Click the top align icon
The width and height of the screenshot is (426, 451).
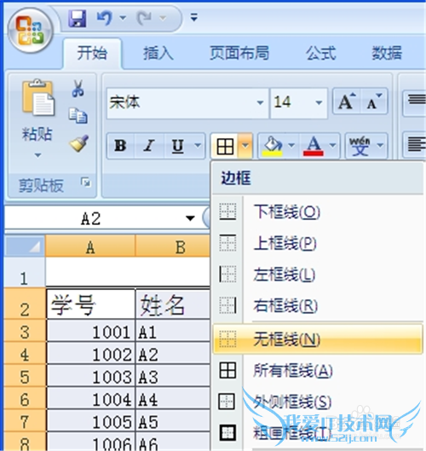pos(417,101)
